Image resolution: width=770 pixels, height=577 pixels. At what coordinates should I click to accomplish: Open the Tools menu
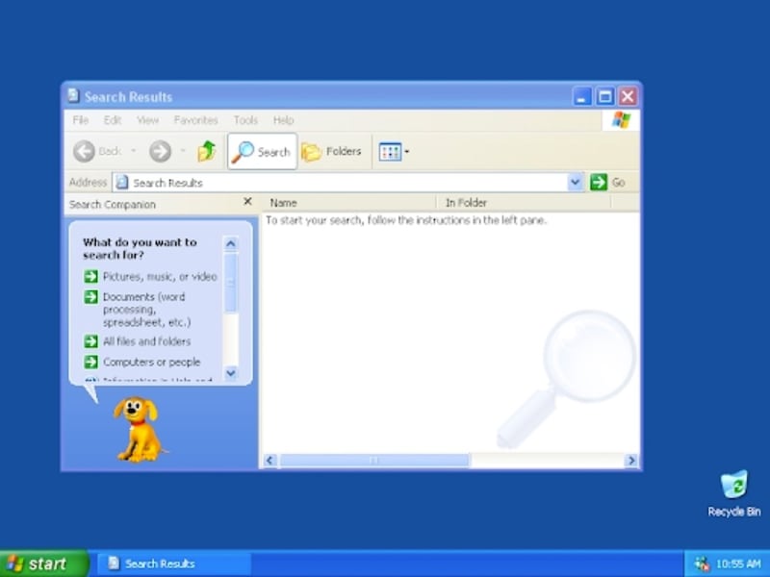[x=245, y=120]
